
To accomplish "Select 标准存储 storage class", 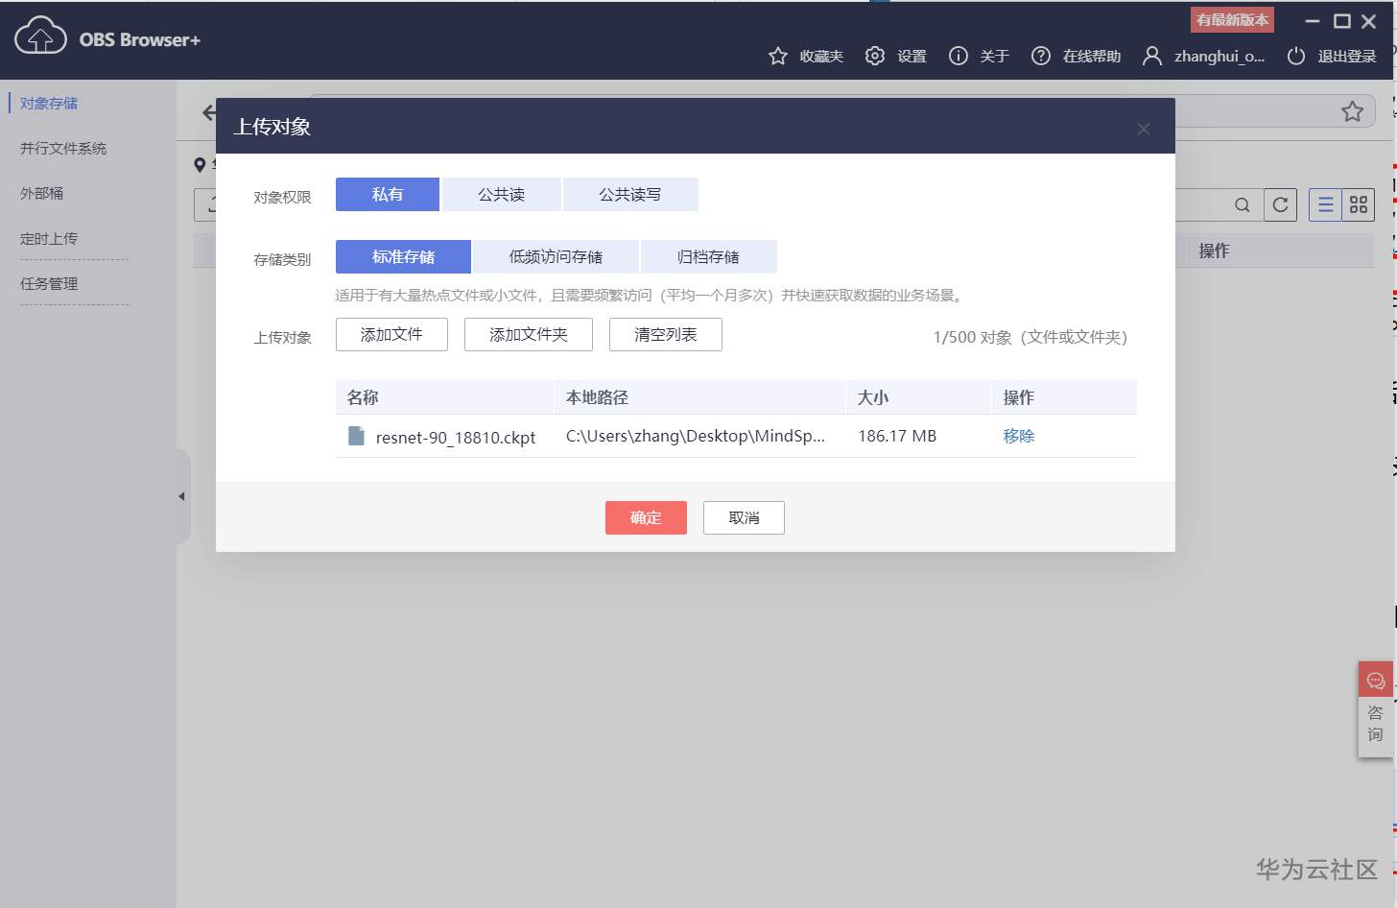I will (403, 256).
